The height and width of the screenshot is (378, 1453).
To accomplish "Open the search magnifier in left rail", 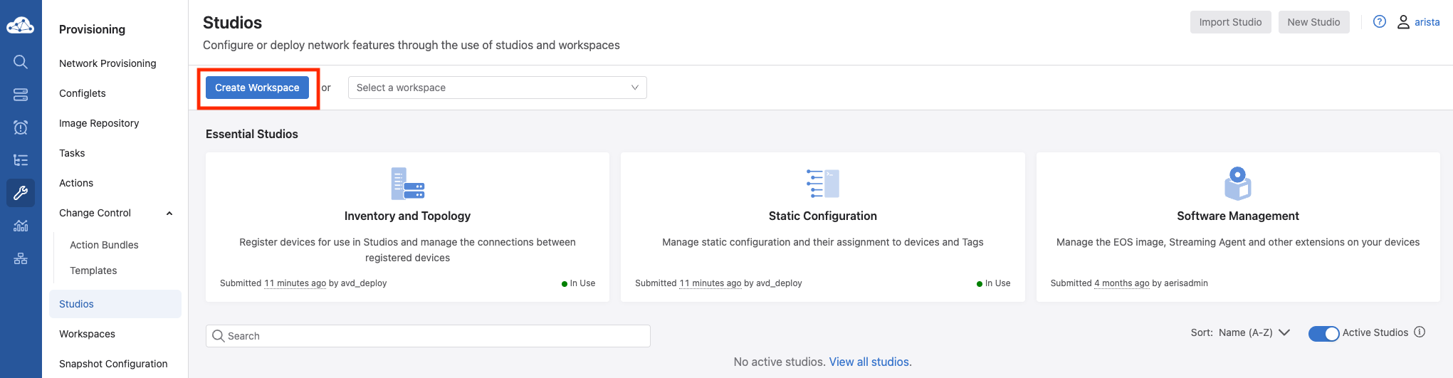I will pos(21,62).
